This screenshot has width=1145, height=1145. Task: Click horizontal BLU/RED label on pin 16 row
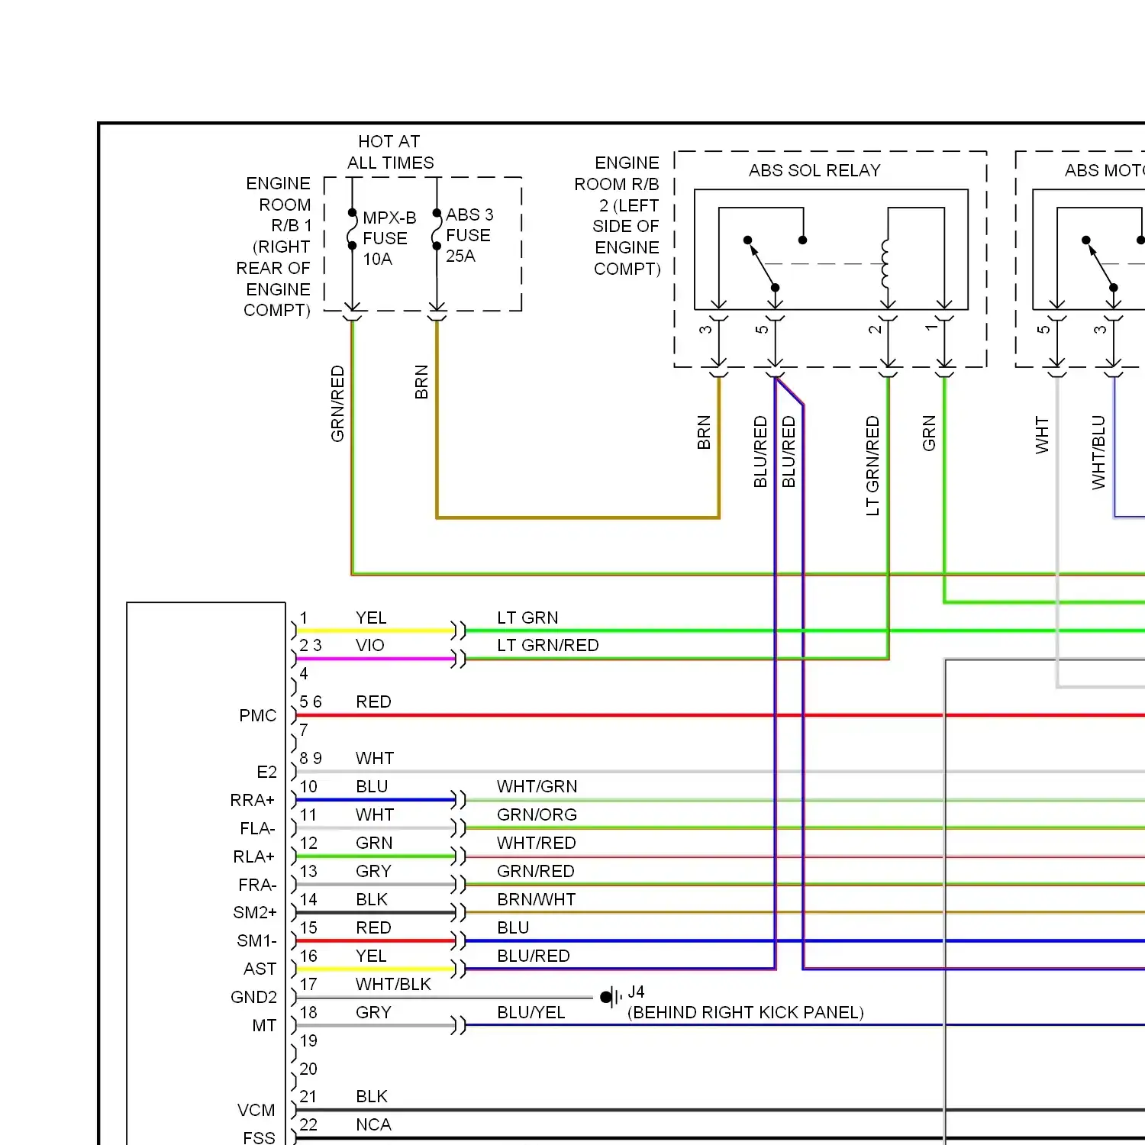click(534, 956)
